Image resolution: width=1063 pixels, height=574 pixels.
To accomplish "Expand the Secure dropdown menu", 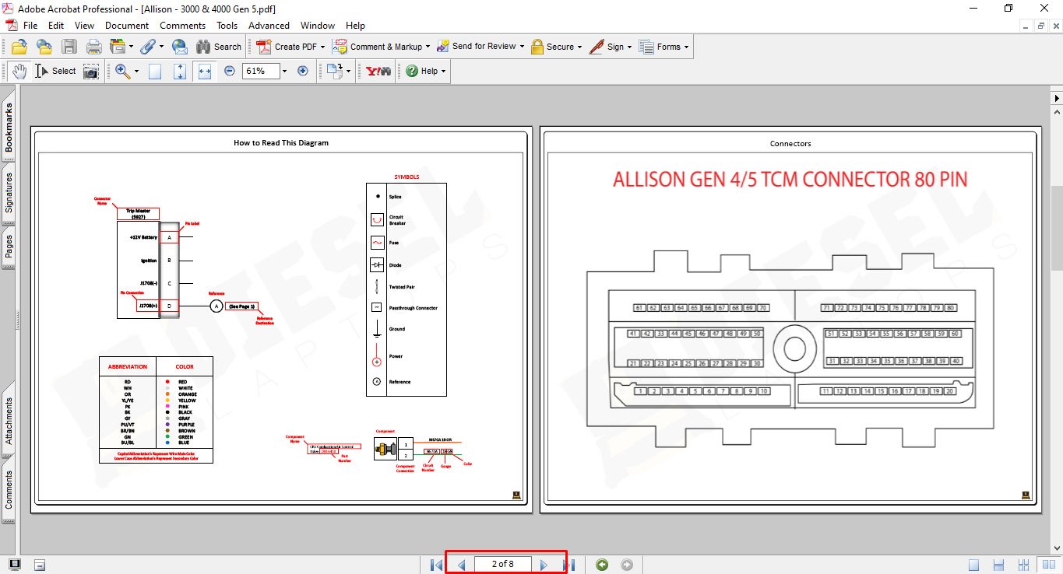I will coord(580,47).
